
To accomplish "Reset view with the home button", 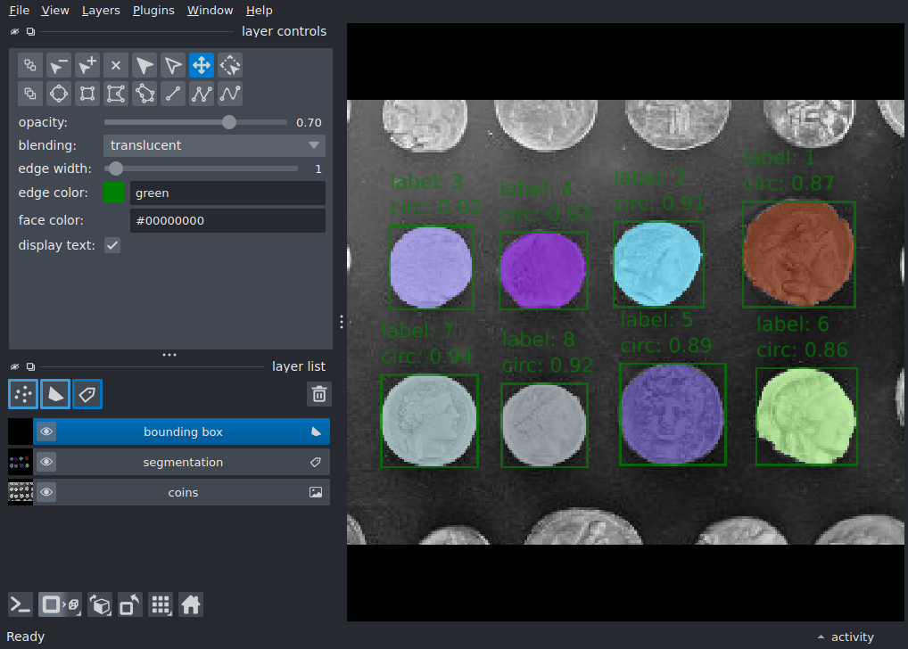I will click(191, 605).
